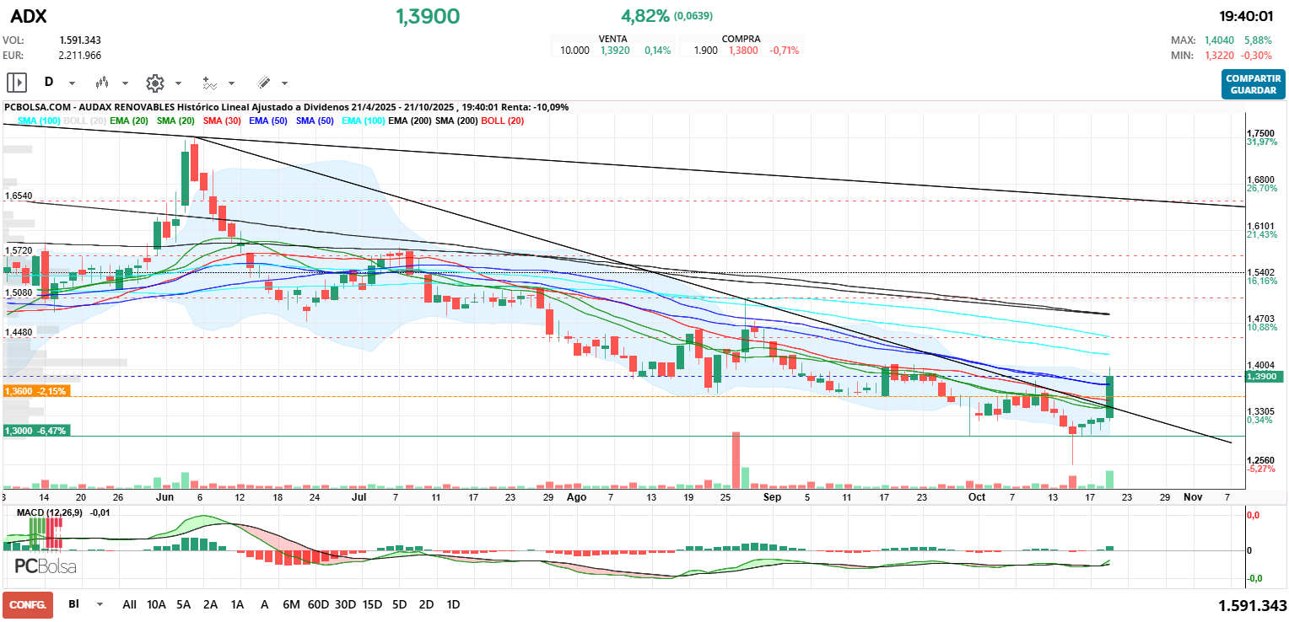Click the ADX ticker symbol
This screenshot has height=622, width=1289.
click(x=29, y=16)
